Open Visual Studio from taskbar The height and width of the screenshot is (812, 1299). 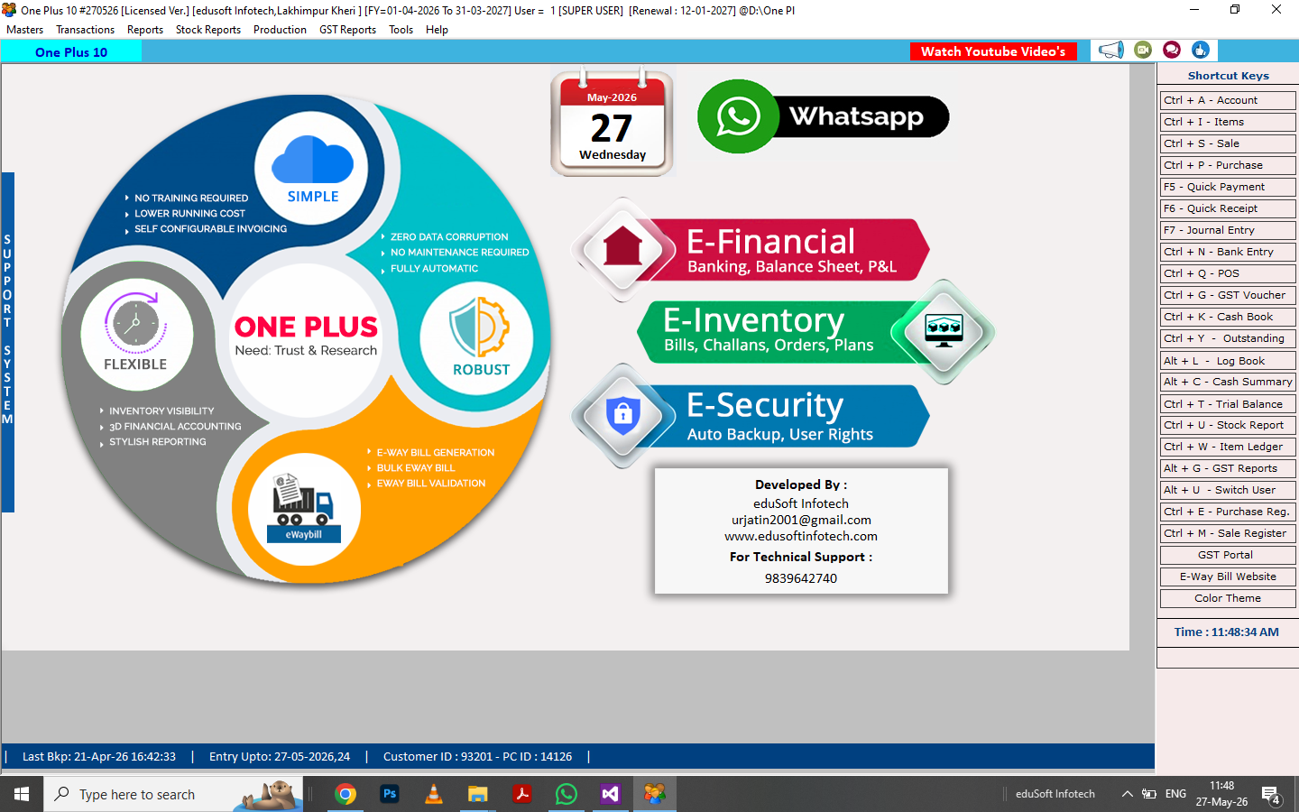point(611,794)
